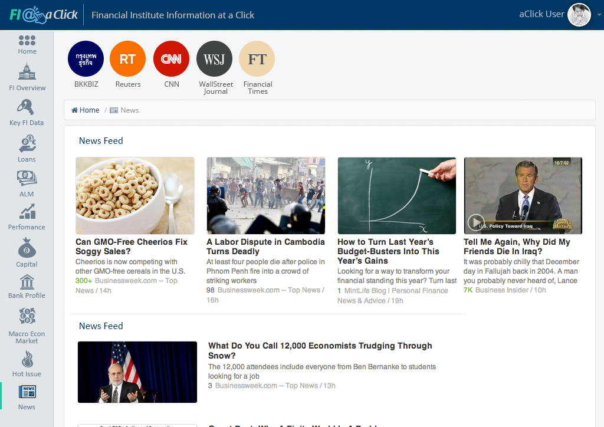Screen dimensions: 604x427
Task: Expand the user menu arrow
Action: click(599, 15)
